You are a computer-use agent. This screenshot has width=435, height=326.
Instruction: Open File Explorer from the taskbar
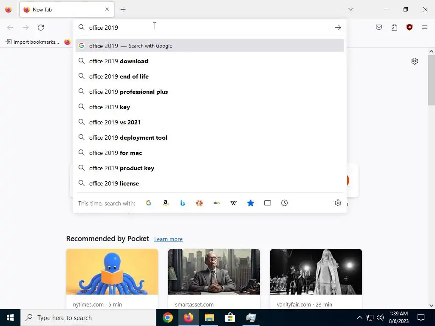pos(209,318)
